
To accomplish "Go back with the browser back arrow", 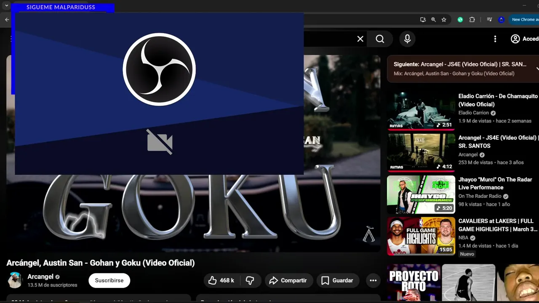I will tap(7, 19).
